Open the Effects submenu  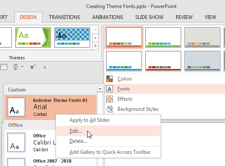[x=165, y=99]
